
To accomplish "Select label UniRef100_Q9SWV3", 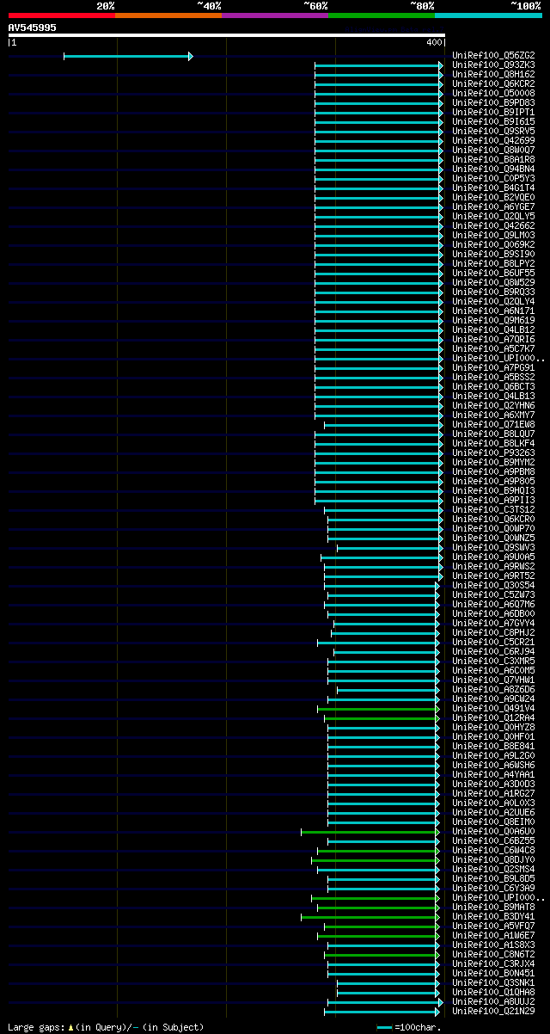I will coord(493,548).
